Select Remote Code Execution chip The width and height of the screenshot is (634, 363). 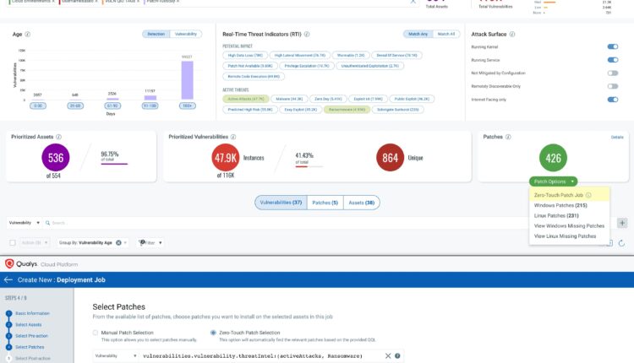coord(254,76)
